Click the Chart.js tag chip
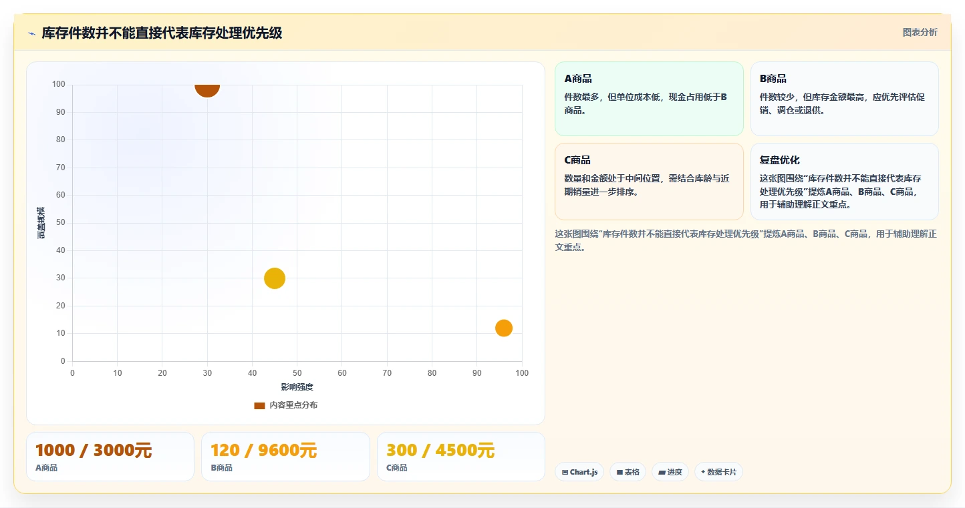Image resolution: width=965 pixels, height=508 pixels. [x=579, y=472]
